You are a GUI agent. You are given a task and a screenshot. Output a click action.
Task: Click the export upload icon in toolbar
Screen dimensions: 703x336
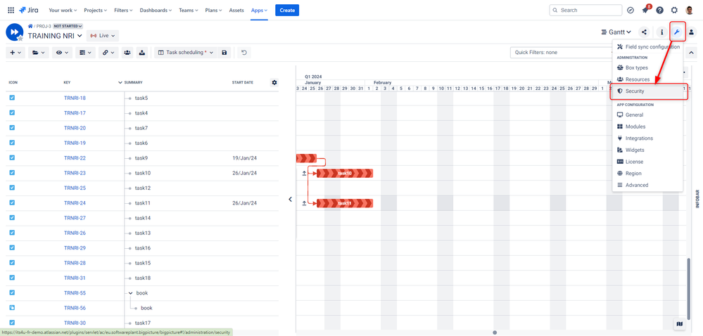[141, 53]
